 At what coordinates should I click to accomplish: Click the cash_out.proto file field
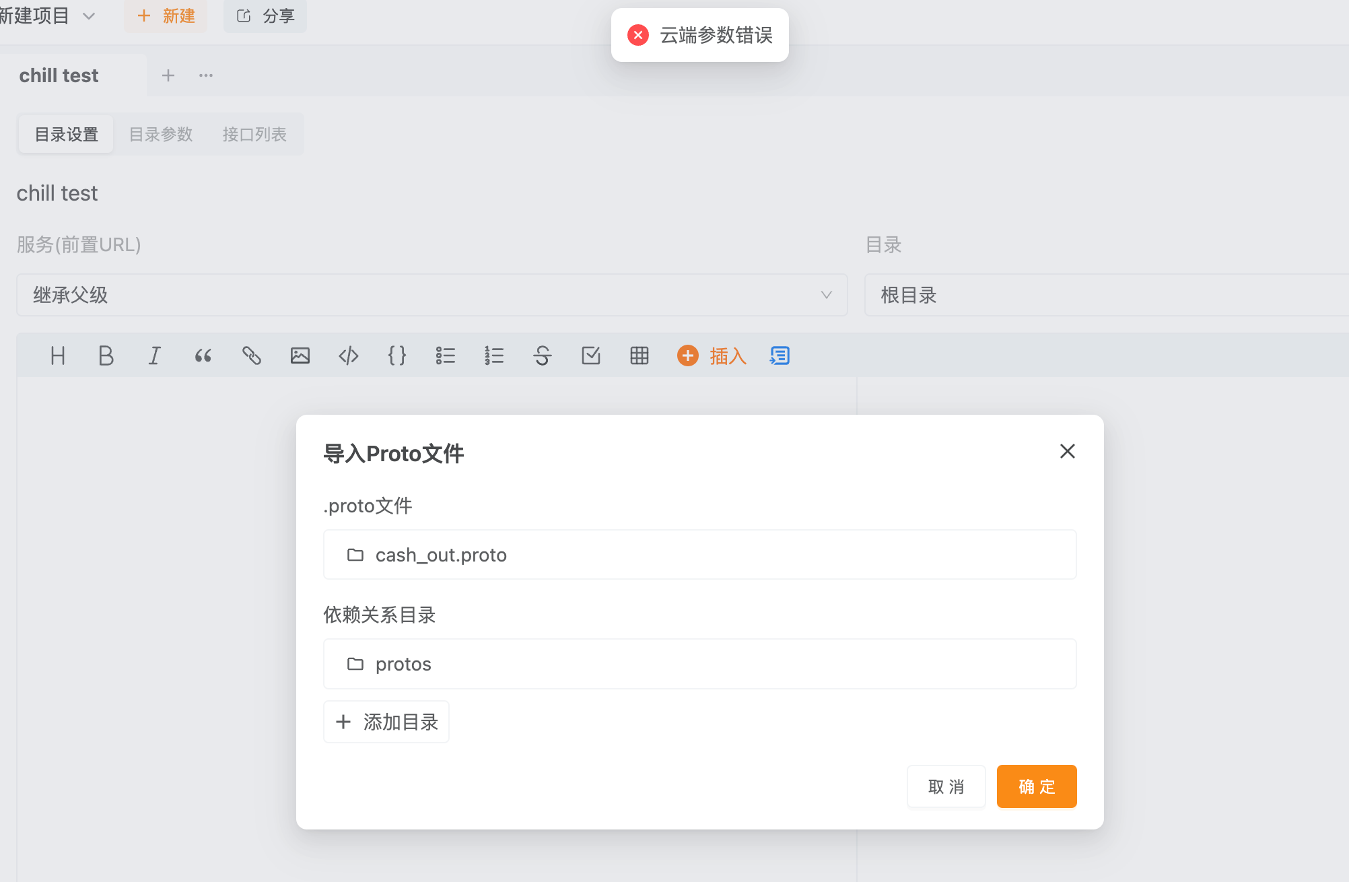coord(700,555)
